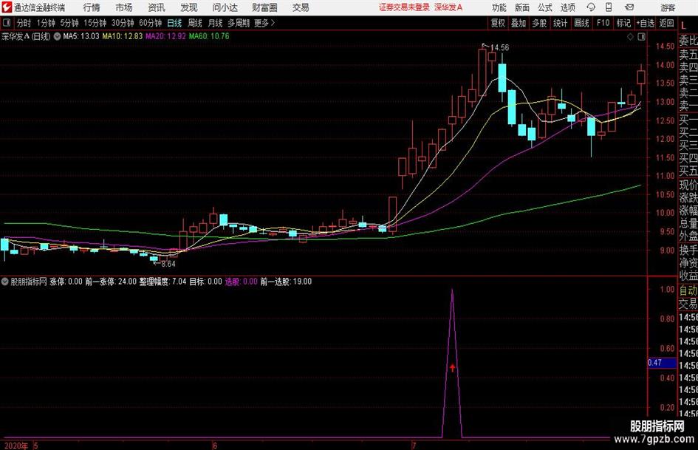This screenshot has width=698, height=450.
Task: Select the 周线 weekly period tab
Action: coord(194,23)
